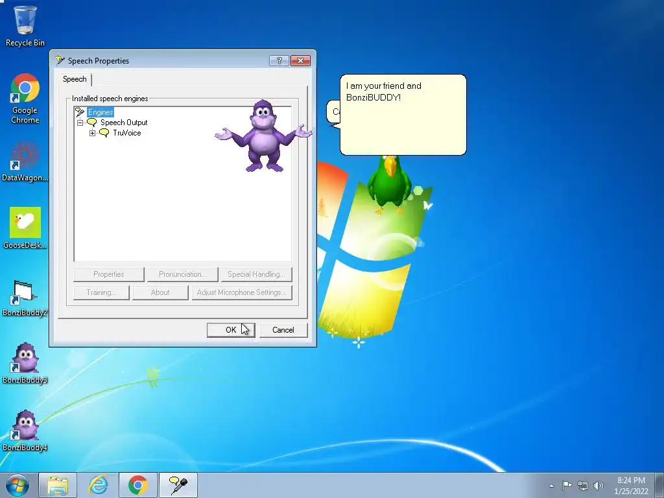Open the Google Chrome desktop shortcut
The image size is (664, 498).
point(25,99)
